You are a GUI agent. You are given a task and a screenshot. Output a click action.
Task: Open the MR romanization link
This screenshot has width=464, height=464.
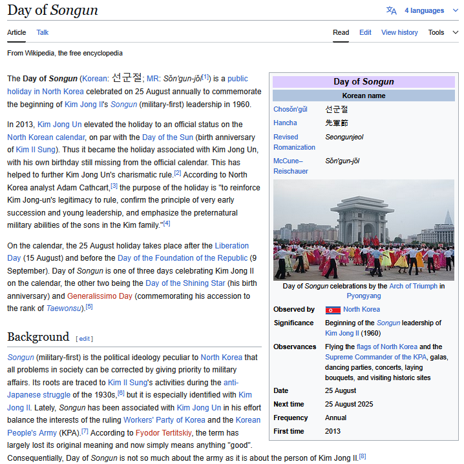tap(153, 79)
